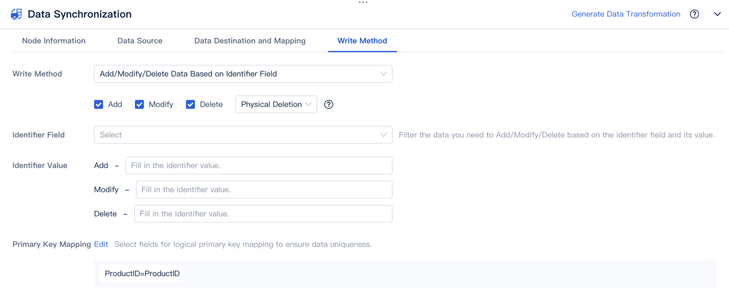The width and height of the screenshot is (729, 294).
Task: Select the Write Method tab
Action: click(362, 41)
